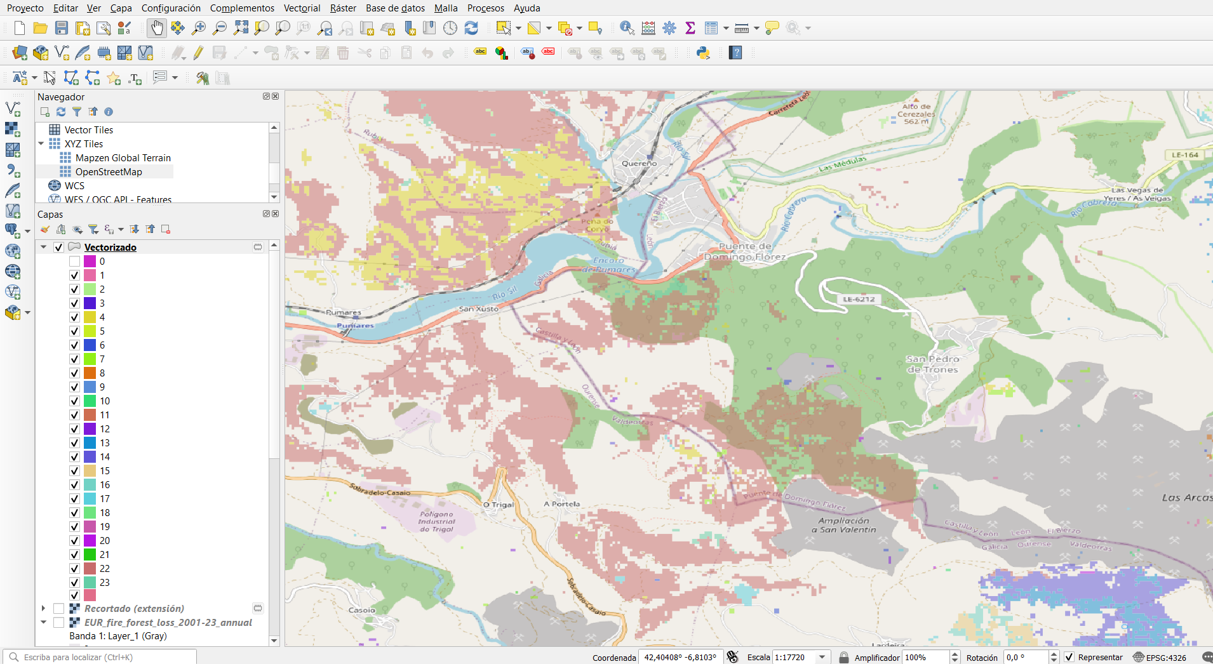Open the Python console
This screenshot has width=1213, height=664.
[703, 53]
